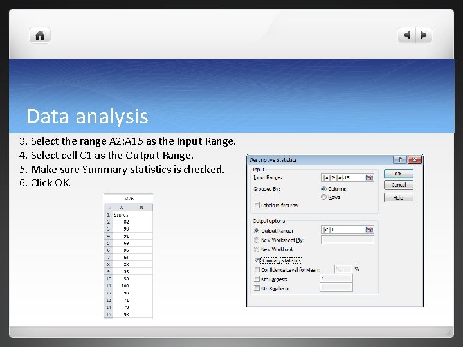This screenshot has width=463, height=347.
Task: Click the Kth Smallest value field
Action: [x=336, y=287]
